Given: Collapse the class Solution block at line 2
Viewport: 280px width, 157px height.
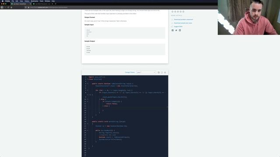Looking at the screenshot, I should 87,79.
